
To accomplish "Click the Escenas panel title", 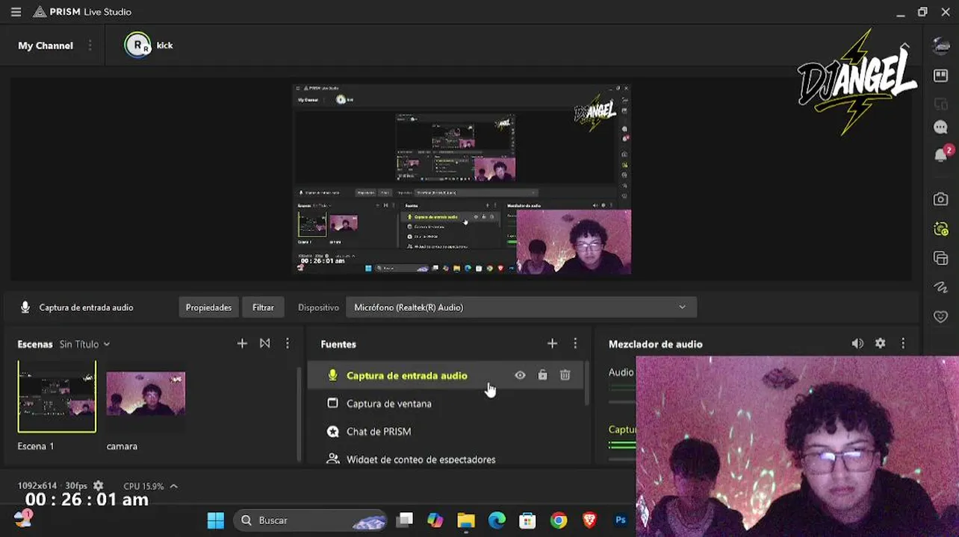I will (35, 344).
